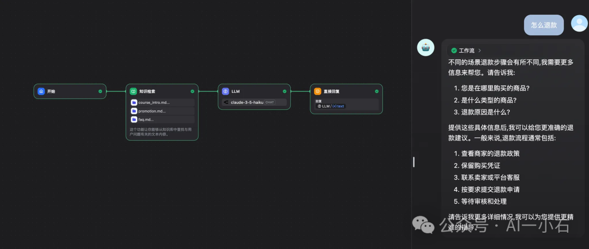This screenshot has width=589, height=249.
Task: Click folder icon beside faq.md
Action: [134, 120]
